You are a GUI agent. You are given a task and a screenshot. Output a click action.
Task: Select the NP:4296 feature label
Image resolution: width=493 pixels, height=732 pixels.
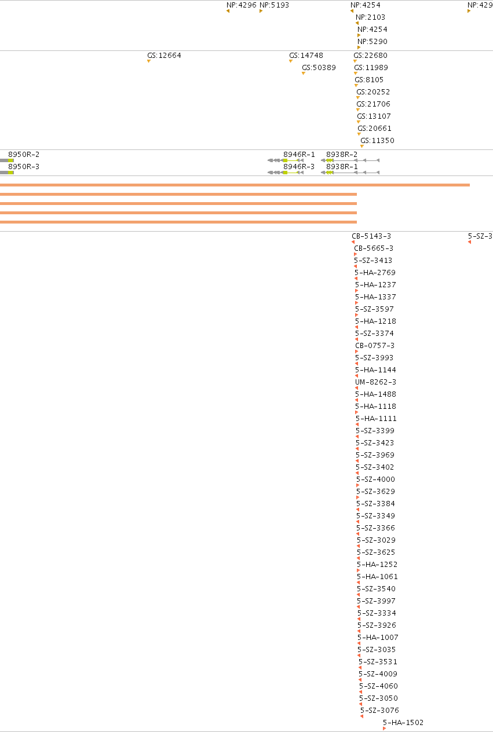241,5
